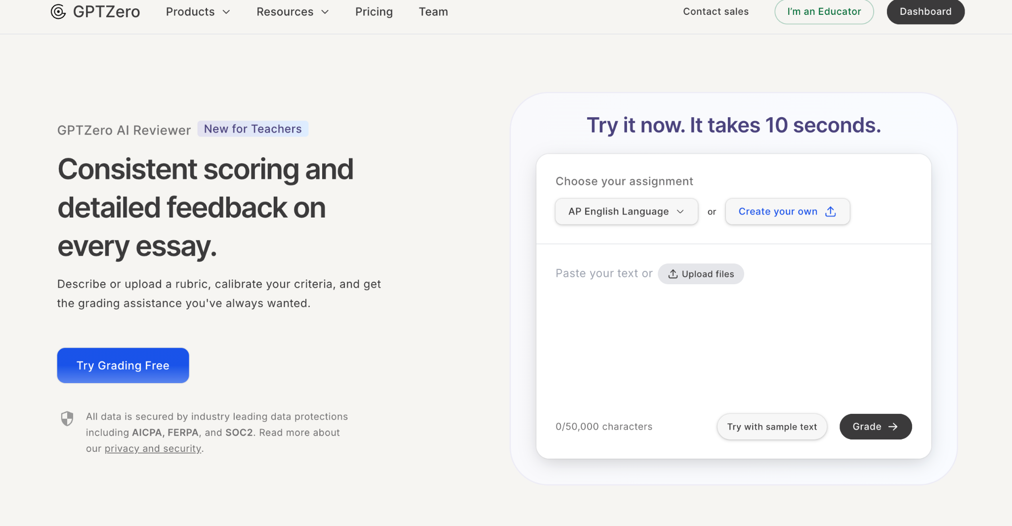
Task: Go to the Pricing page
Action: pos(374,12)
